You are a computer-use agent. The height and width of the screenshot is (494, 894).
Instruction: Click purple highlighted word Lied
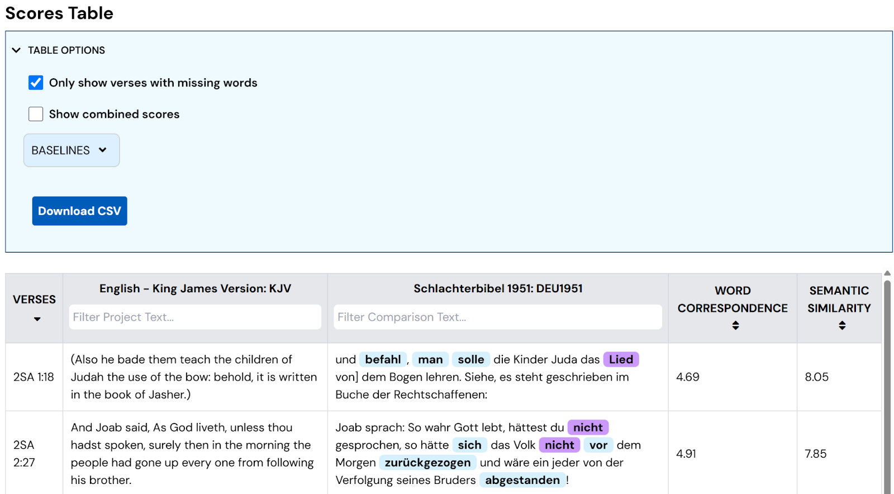(x=621, y=359)
